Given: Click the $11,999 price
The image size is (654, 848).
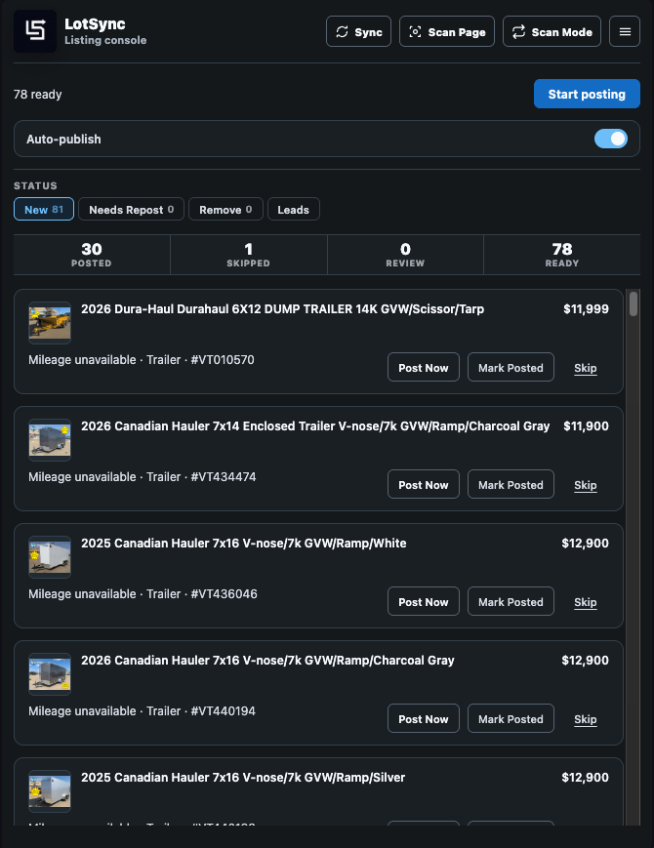Looking at the screenshot, I should (x=586, y=308).
